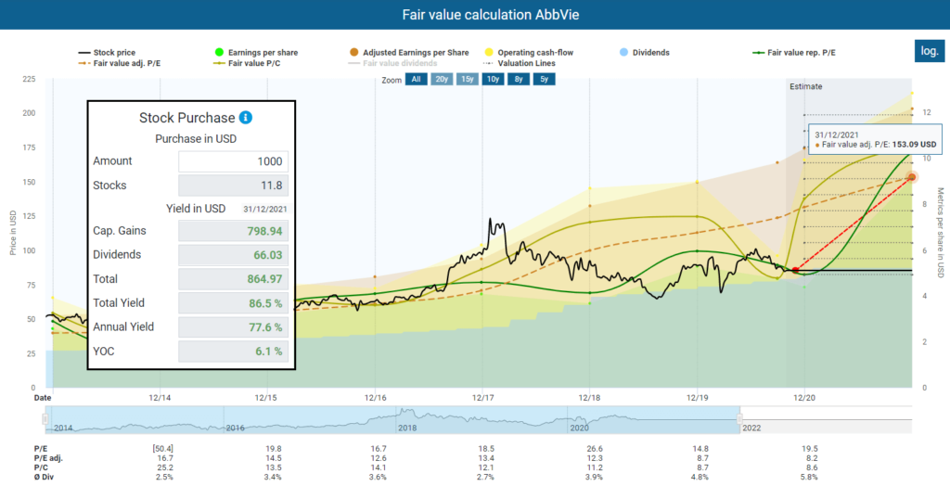This screenshot has height=486, width=950.
Task: Click the Cap. Gains value 798.94
Action: pyautogui.click(x=233, y=231)
